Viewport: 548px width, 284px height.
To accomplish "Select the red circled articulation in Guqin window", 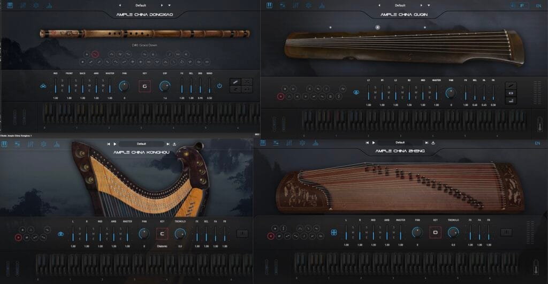I will (x=280, y=96).
